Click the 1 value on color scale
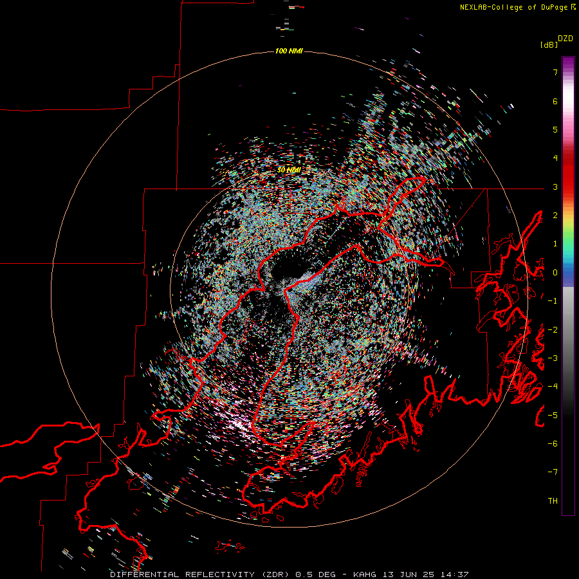The height and width of the screenshot is (579, 579). pyautogui.click(x=555, y=244)
